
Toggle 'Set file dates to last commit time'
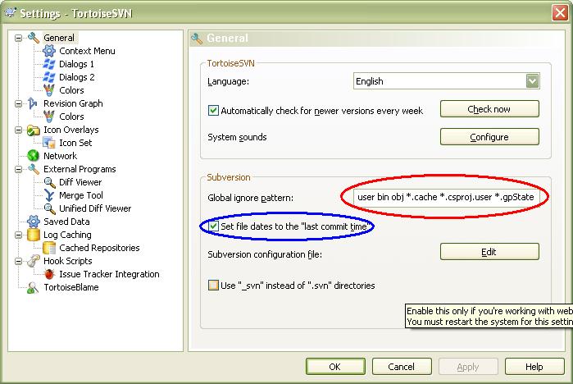(213, 226)
